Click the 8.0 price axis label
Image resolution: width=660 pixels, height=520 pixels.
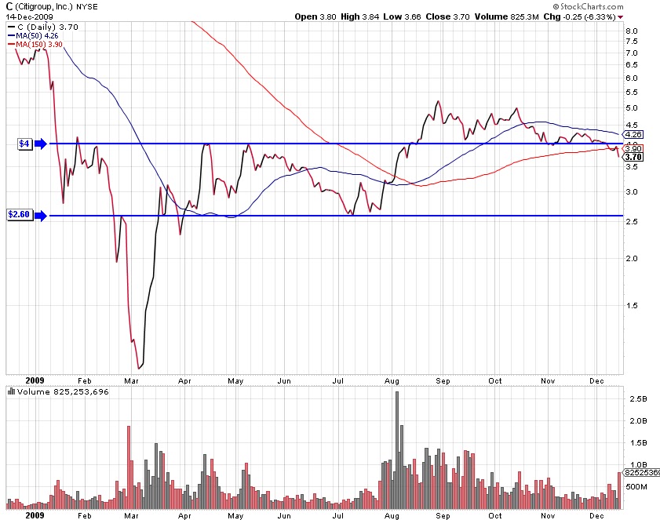pyautogui.click(x=632, y=31)
